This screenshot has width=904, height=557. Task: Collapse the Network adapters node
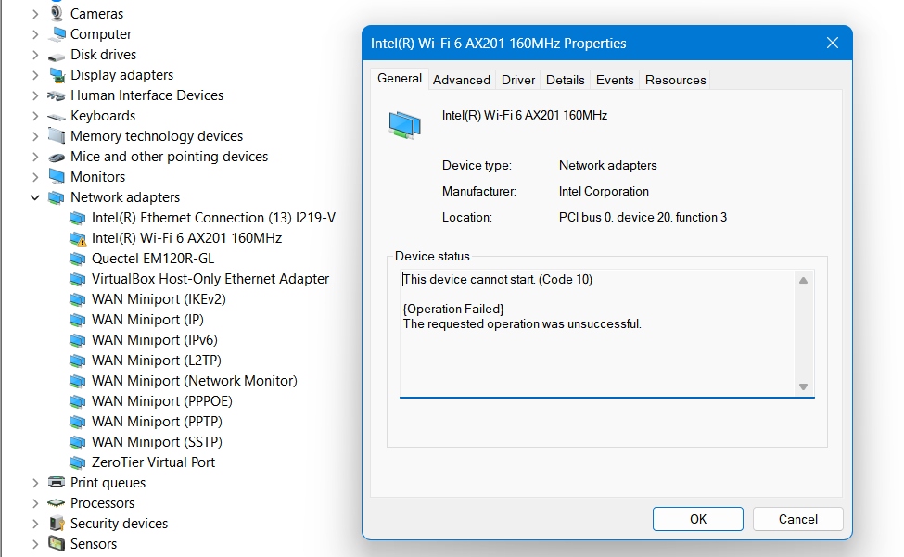pos(35,197)
